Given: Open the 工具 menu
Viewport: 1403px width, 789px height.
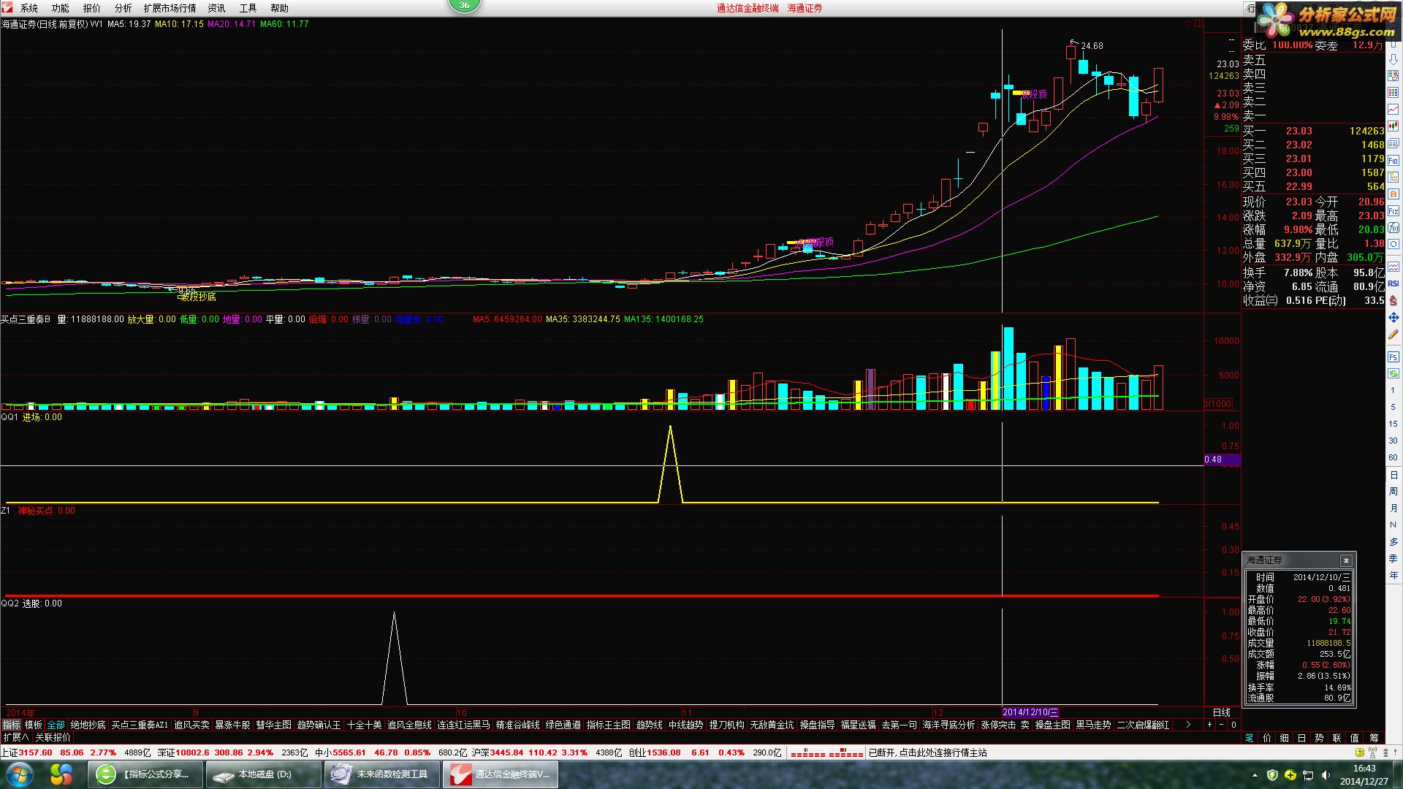Looking at the screenshot, I should pos(248,8).
